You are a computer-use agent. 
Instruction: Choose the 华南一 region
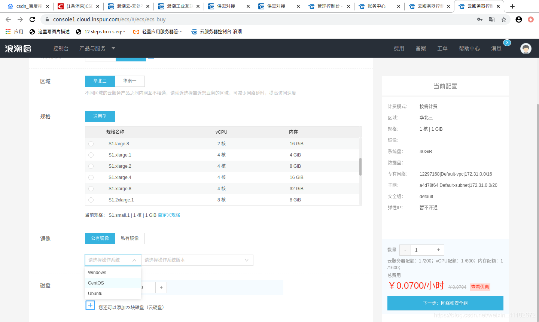[x=130, y=81]
